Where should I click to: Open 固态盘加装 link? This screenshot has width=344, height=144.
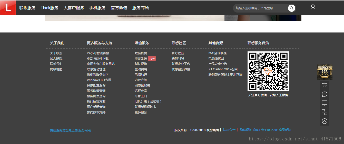[x=142, y=85]
